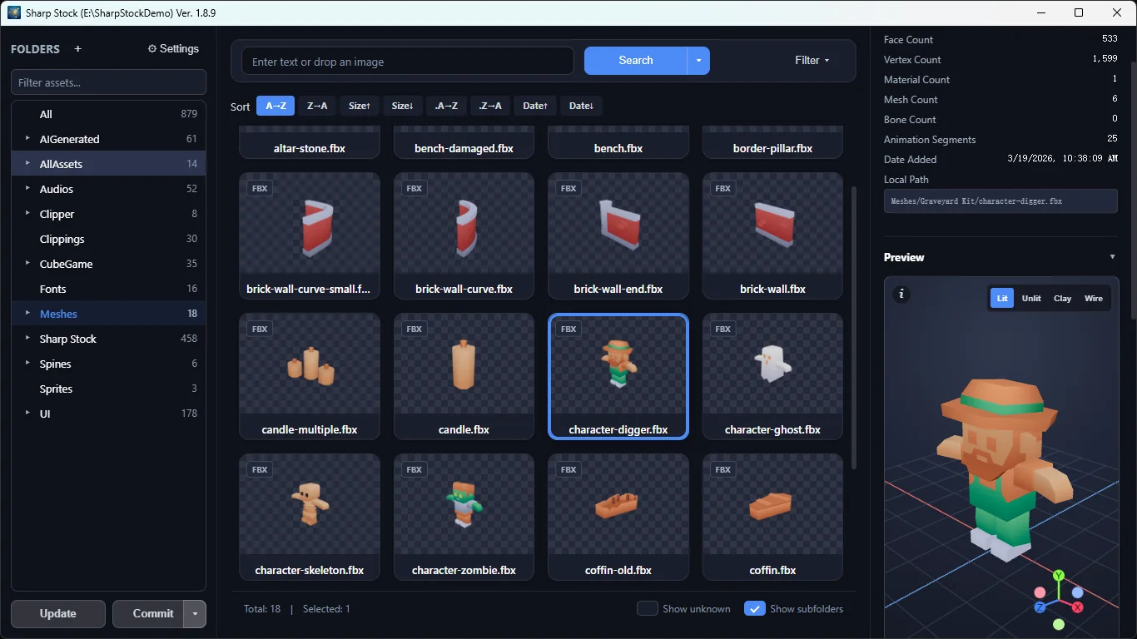Select the character-skeleton.fbx asset
Viewport: 1137px width, 639px height.
click(x=310, y=517)
